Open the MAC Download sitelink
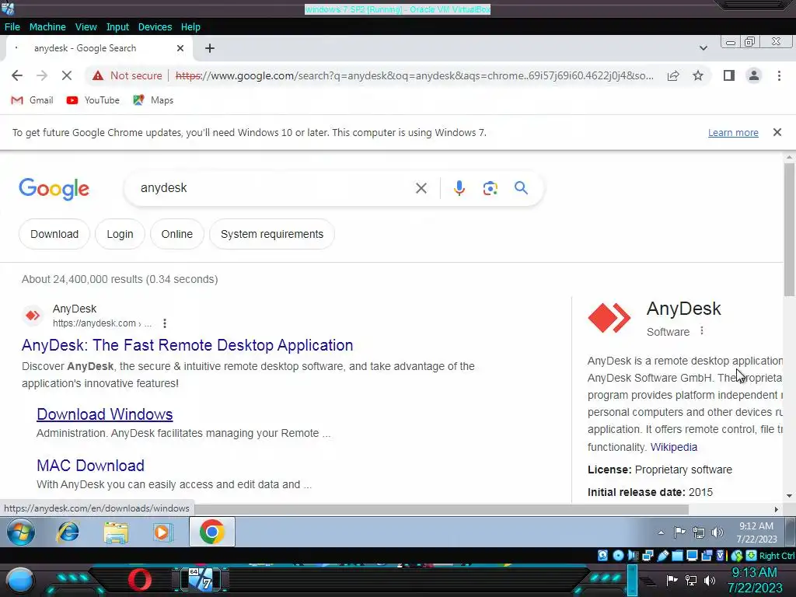 pyautogui.click(x=90, y=466)
